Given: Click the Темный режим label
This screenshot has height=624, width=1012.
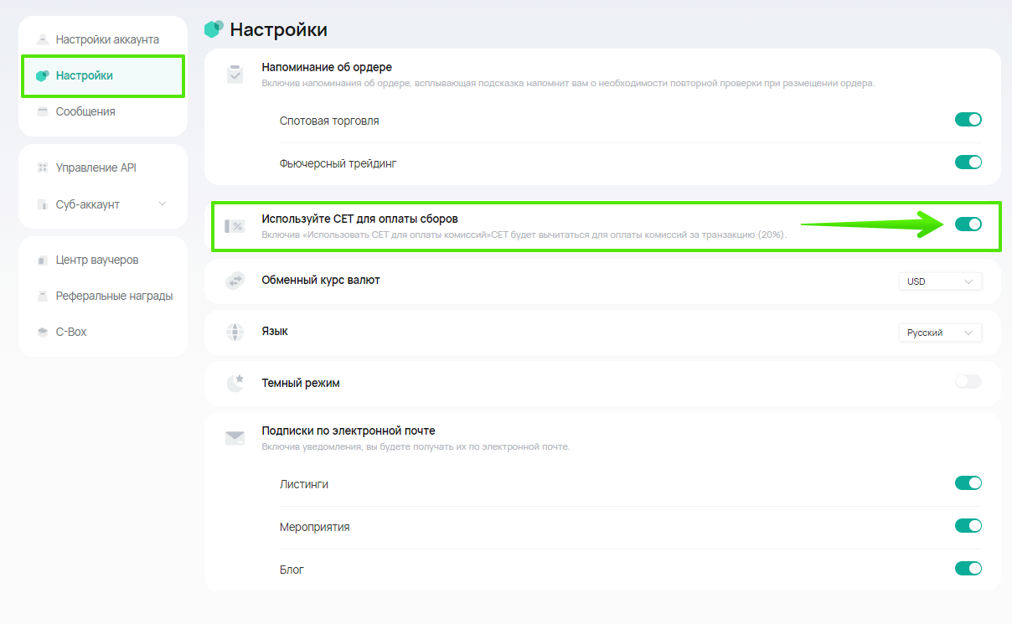Looking at the screenshot, I should click(x=301, y=383).
